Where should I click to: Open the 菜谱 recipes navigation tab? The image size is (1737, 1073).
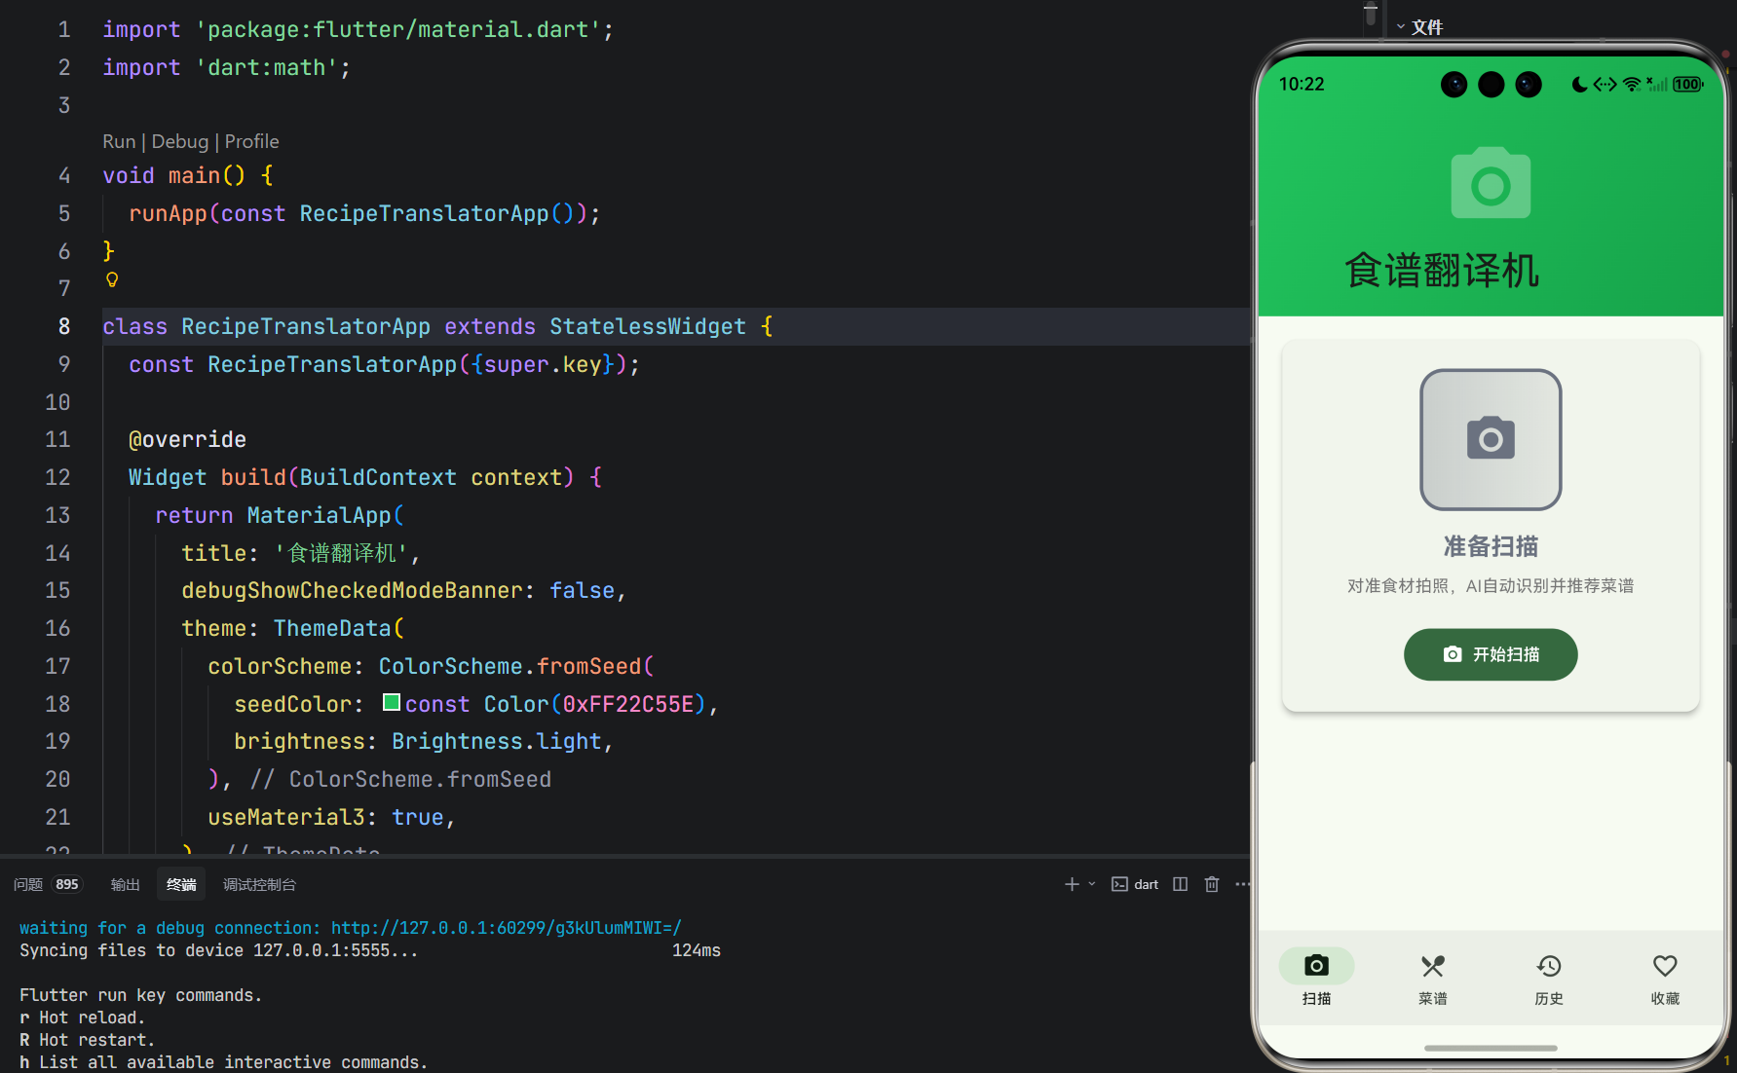click(x=1432, y=978)
